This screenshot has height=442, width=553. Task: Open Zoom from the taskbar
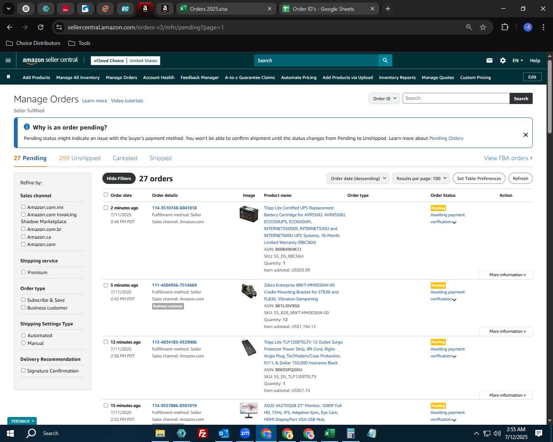tap(245, 433)
